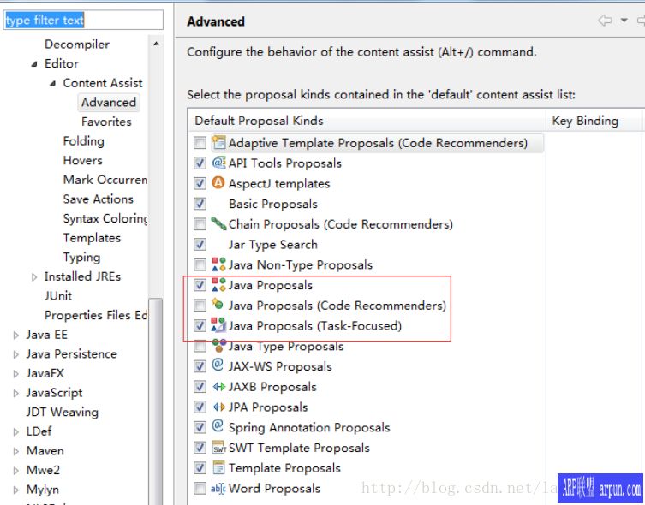Viewport: 645px width, 505px height.
Task: Uncheck the Java Proposals checkbox
Action: [200, 285]
